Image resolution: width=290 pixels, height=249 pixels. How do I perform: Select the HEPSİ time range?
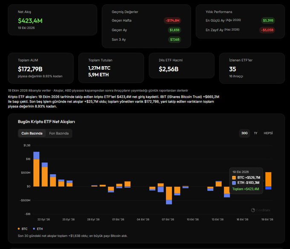tap(268, 133)
